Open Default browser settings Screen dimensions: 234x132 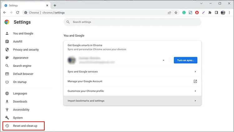(x=23, y=74)
